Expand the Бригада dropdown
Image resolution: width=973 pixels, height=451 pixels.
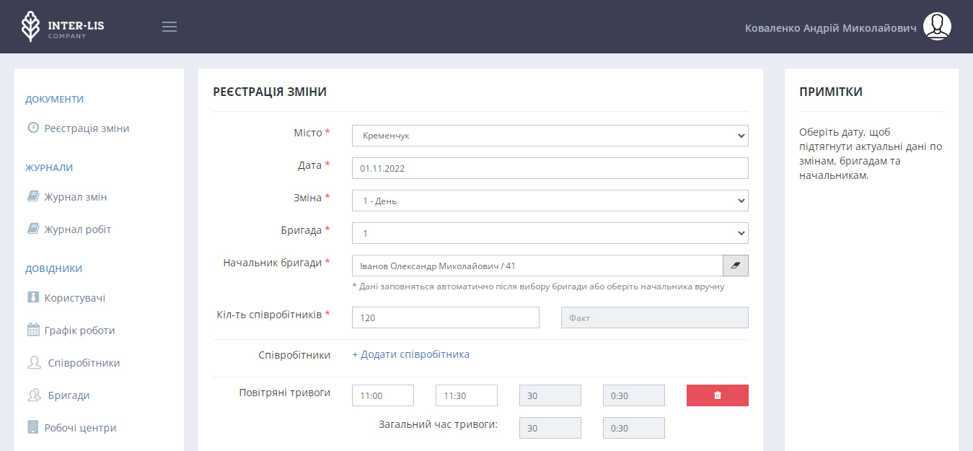[550, 233]
